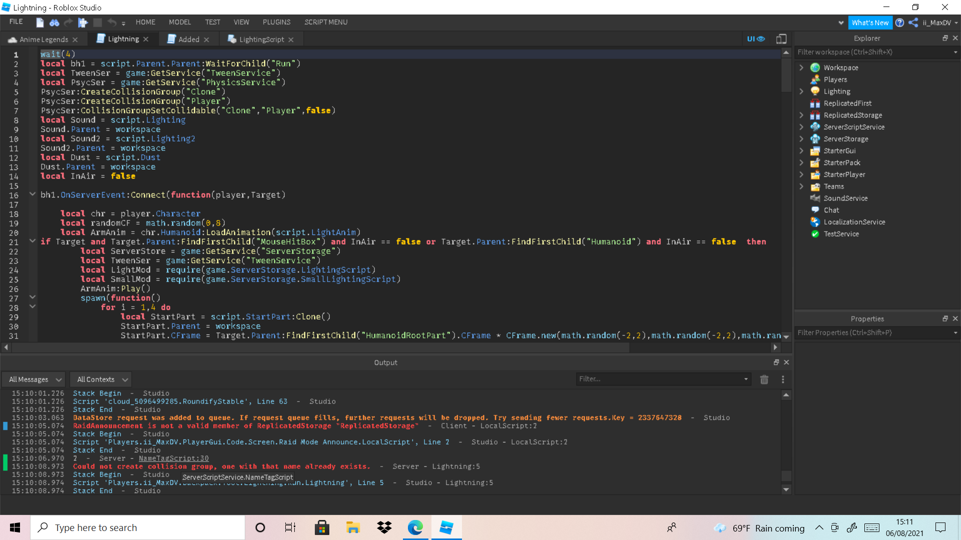Click the Undo arrow in the toolbar
The height and width of the screenshot is (540, 961).
pos(111,22)
